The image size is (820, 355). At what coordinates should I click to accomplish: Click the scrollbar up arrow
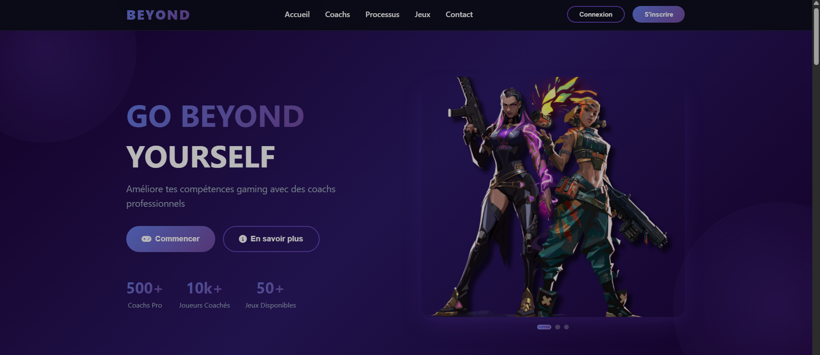coord(816,3)
